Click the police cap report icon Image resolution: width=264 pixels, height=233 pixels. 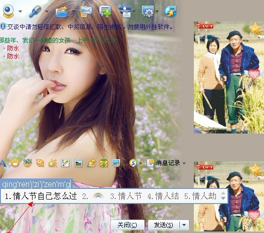point(125,11)
